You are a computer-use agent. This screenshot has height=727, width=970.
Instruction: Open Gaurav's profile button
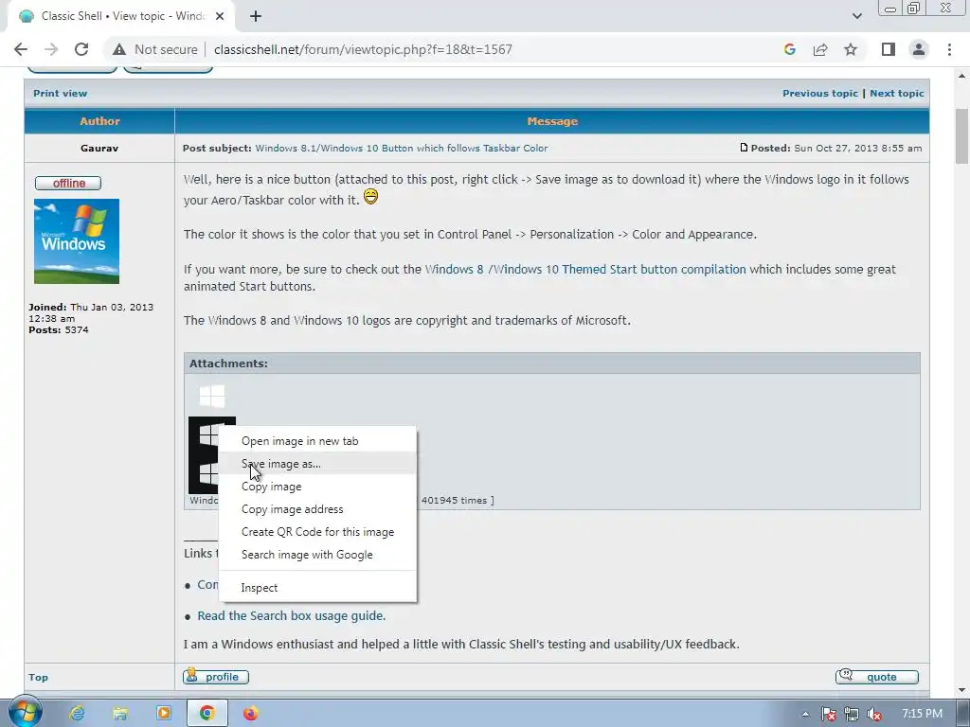pyautogui.click(x=216, y=677)
